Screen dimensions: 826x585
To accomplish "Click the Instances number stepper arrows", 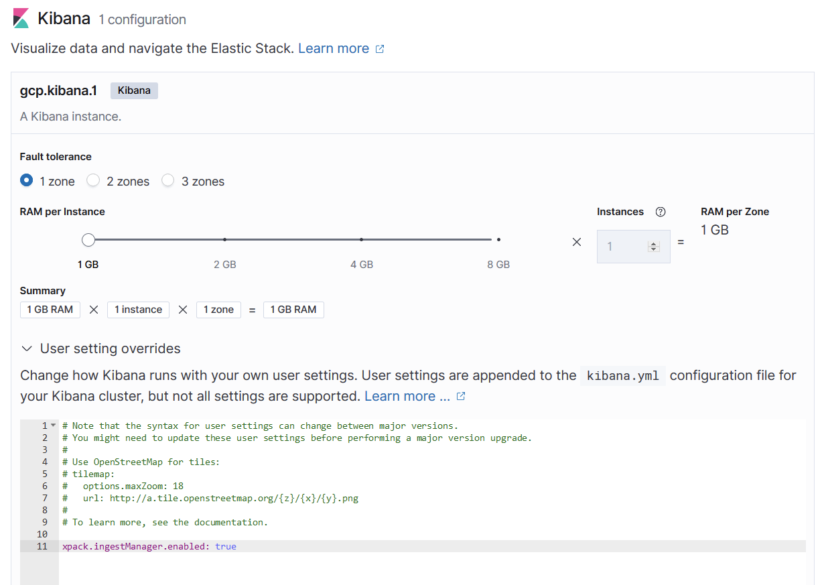I will pyautogui.click(x=654, y=247).
